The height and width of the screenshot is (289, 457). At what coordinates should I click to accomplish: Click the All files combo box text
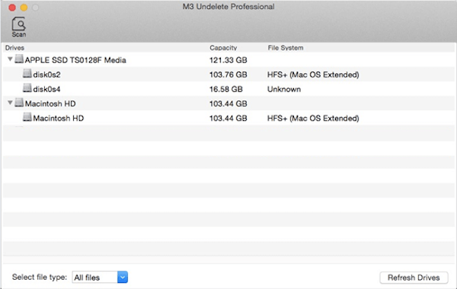(87, 278)
